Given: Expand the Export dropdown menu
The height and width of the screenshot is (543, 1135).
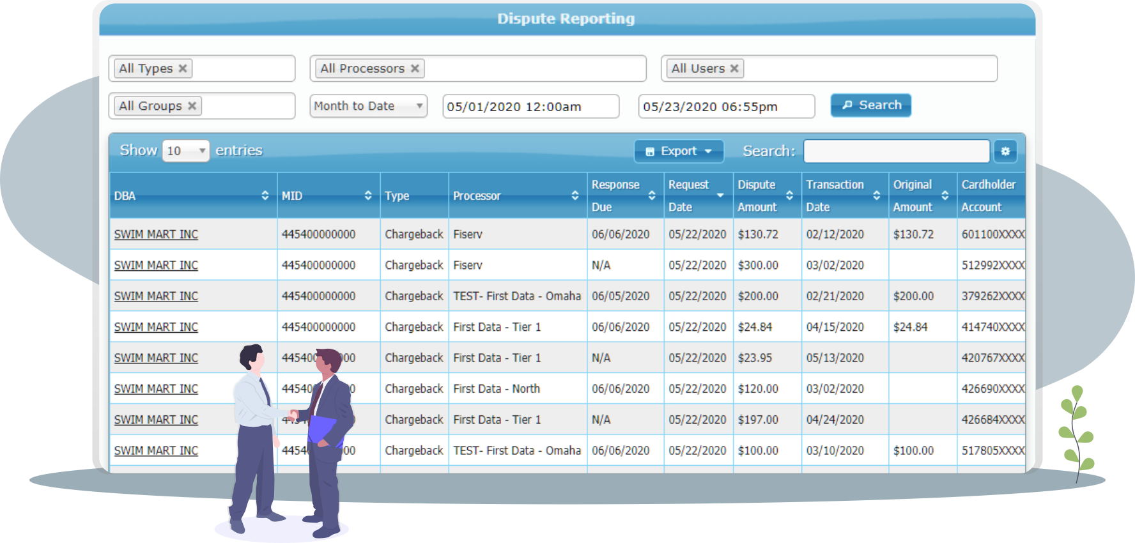Looking at the screenshot, I should (x=679, y=151).
